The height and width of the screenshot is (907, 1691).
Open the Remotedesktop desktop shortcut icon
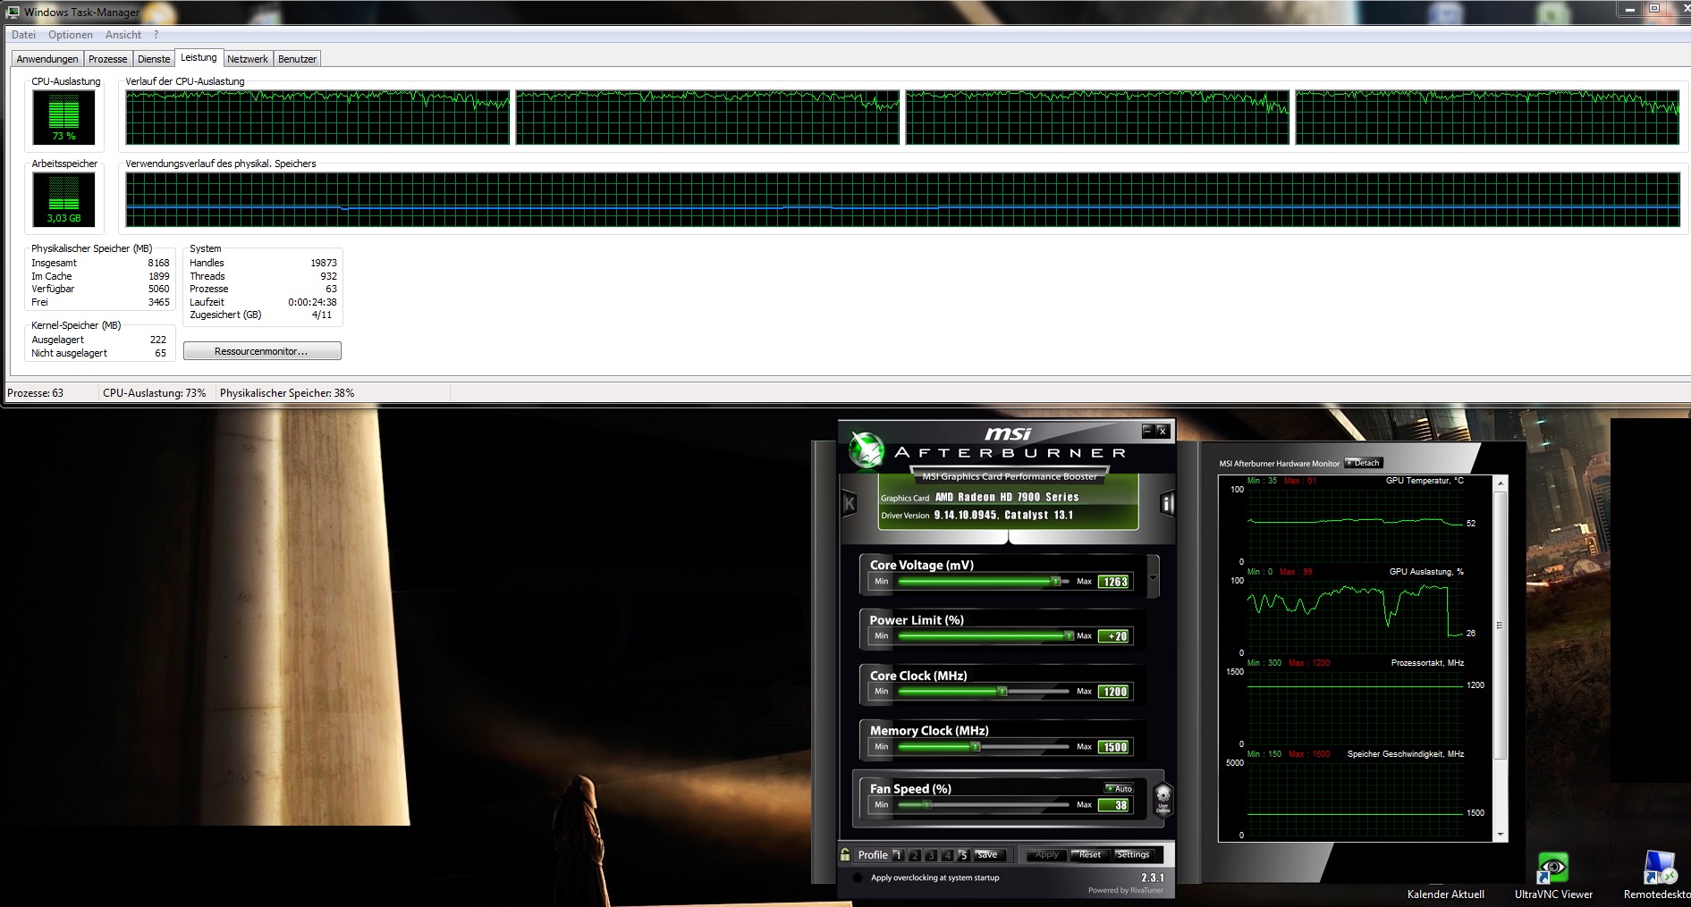point(1660,869)
